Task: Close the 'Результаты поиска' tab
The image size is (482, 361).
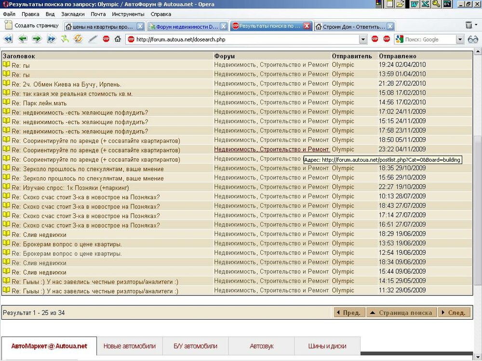Action: 307,26
